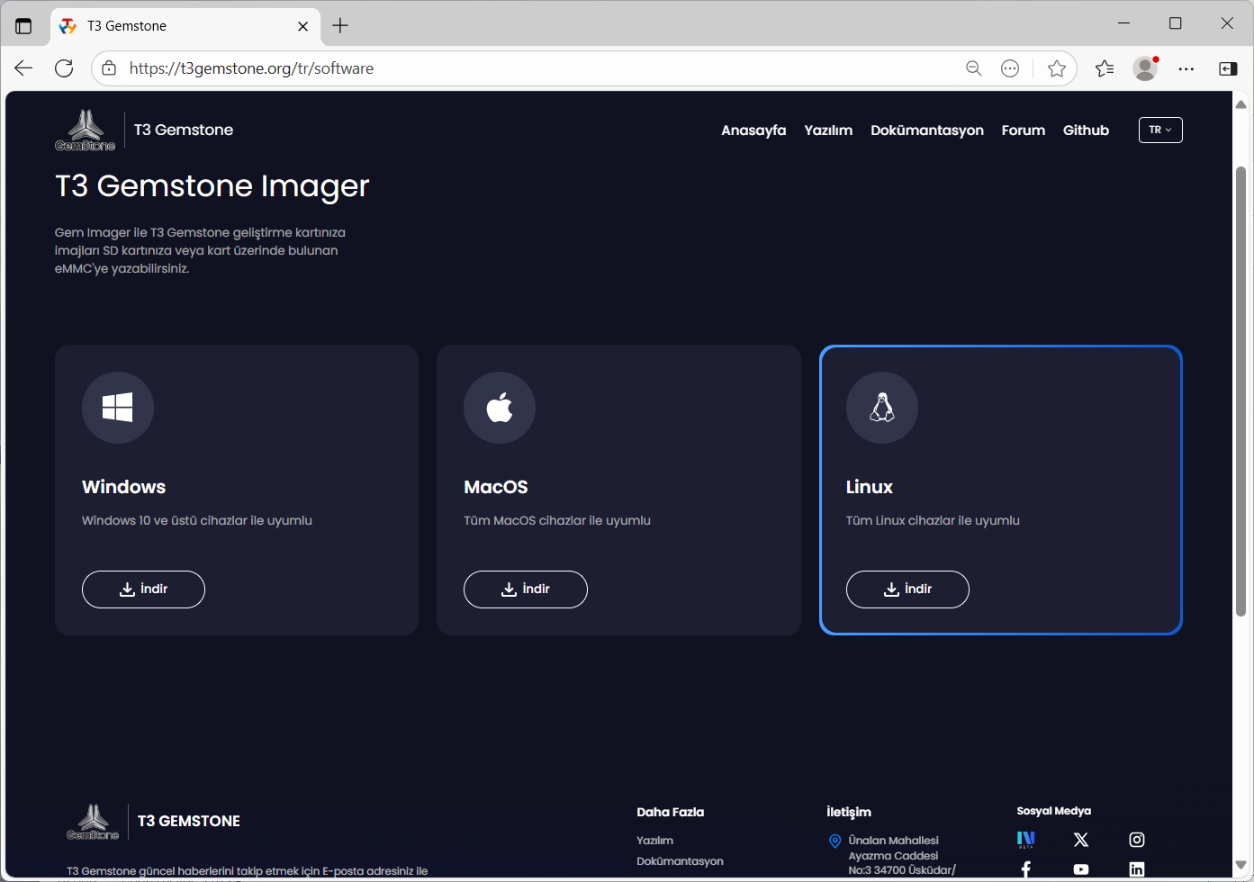This screenshot has height=882, width=1254.
Task: Click the Windows card heading
Action: click(x=124, y=487)
